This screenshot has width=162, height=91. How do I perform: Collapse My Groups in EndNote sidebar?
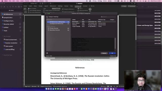(3, 36)
